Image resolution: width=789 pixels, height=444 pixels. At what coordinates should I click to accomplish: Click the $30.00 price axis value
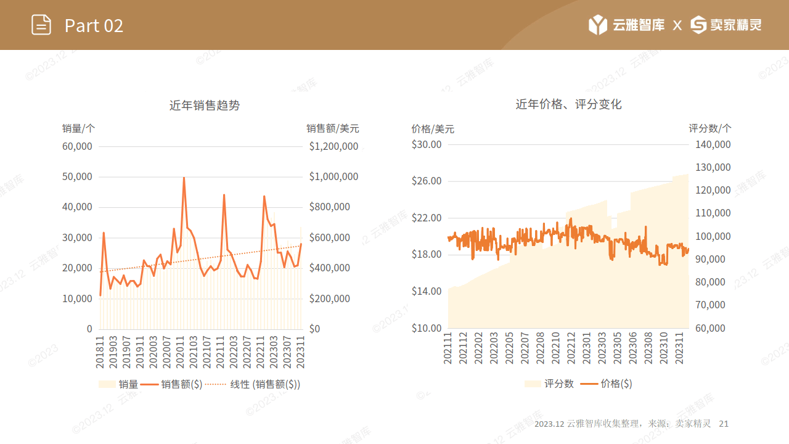427,144
